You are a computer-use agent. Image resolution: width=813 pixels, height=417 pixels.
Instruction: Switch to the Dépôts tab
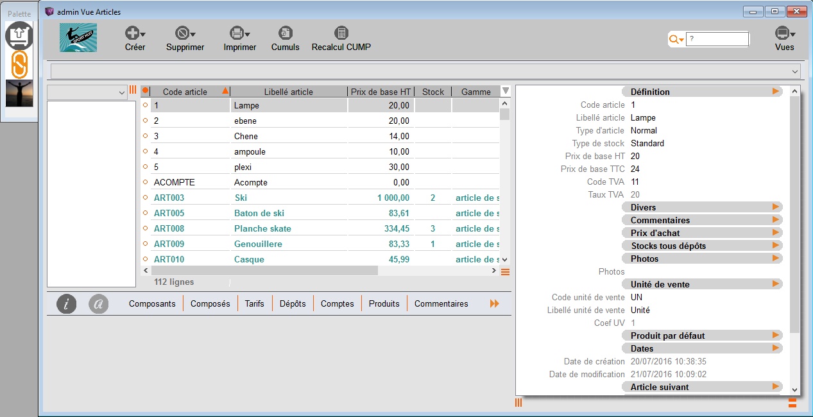click(x=293, y=304)
